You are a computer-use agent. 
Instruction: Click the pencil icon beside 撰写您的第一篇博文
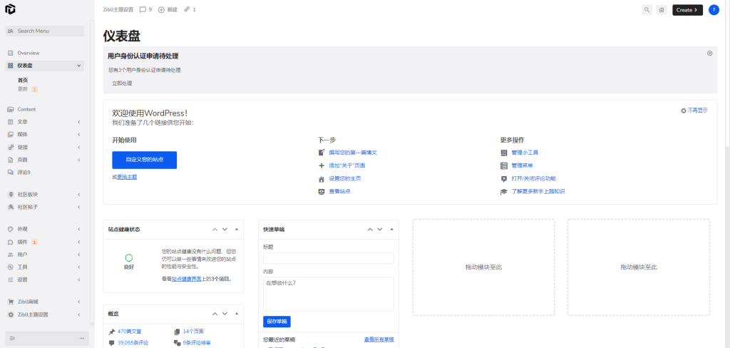click(322, 153)
